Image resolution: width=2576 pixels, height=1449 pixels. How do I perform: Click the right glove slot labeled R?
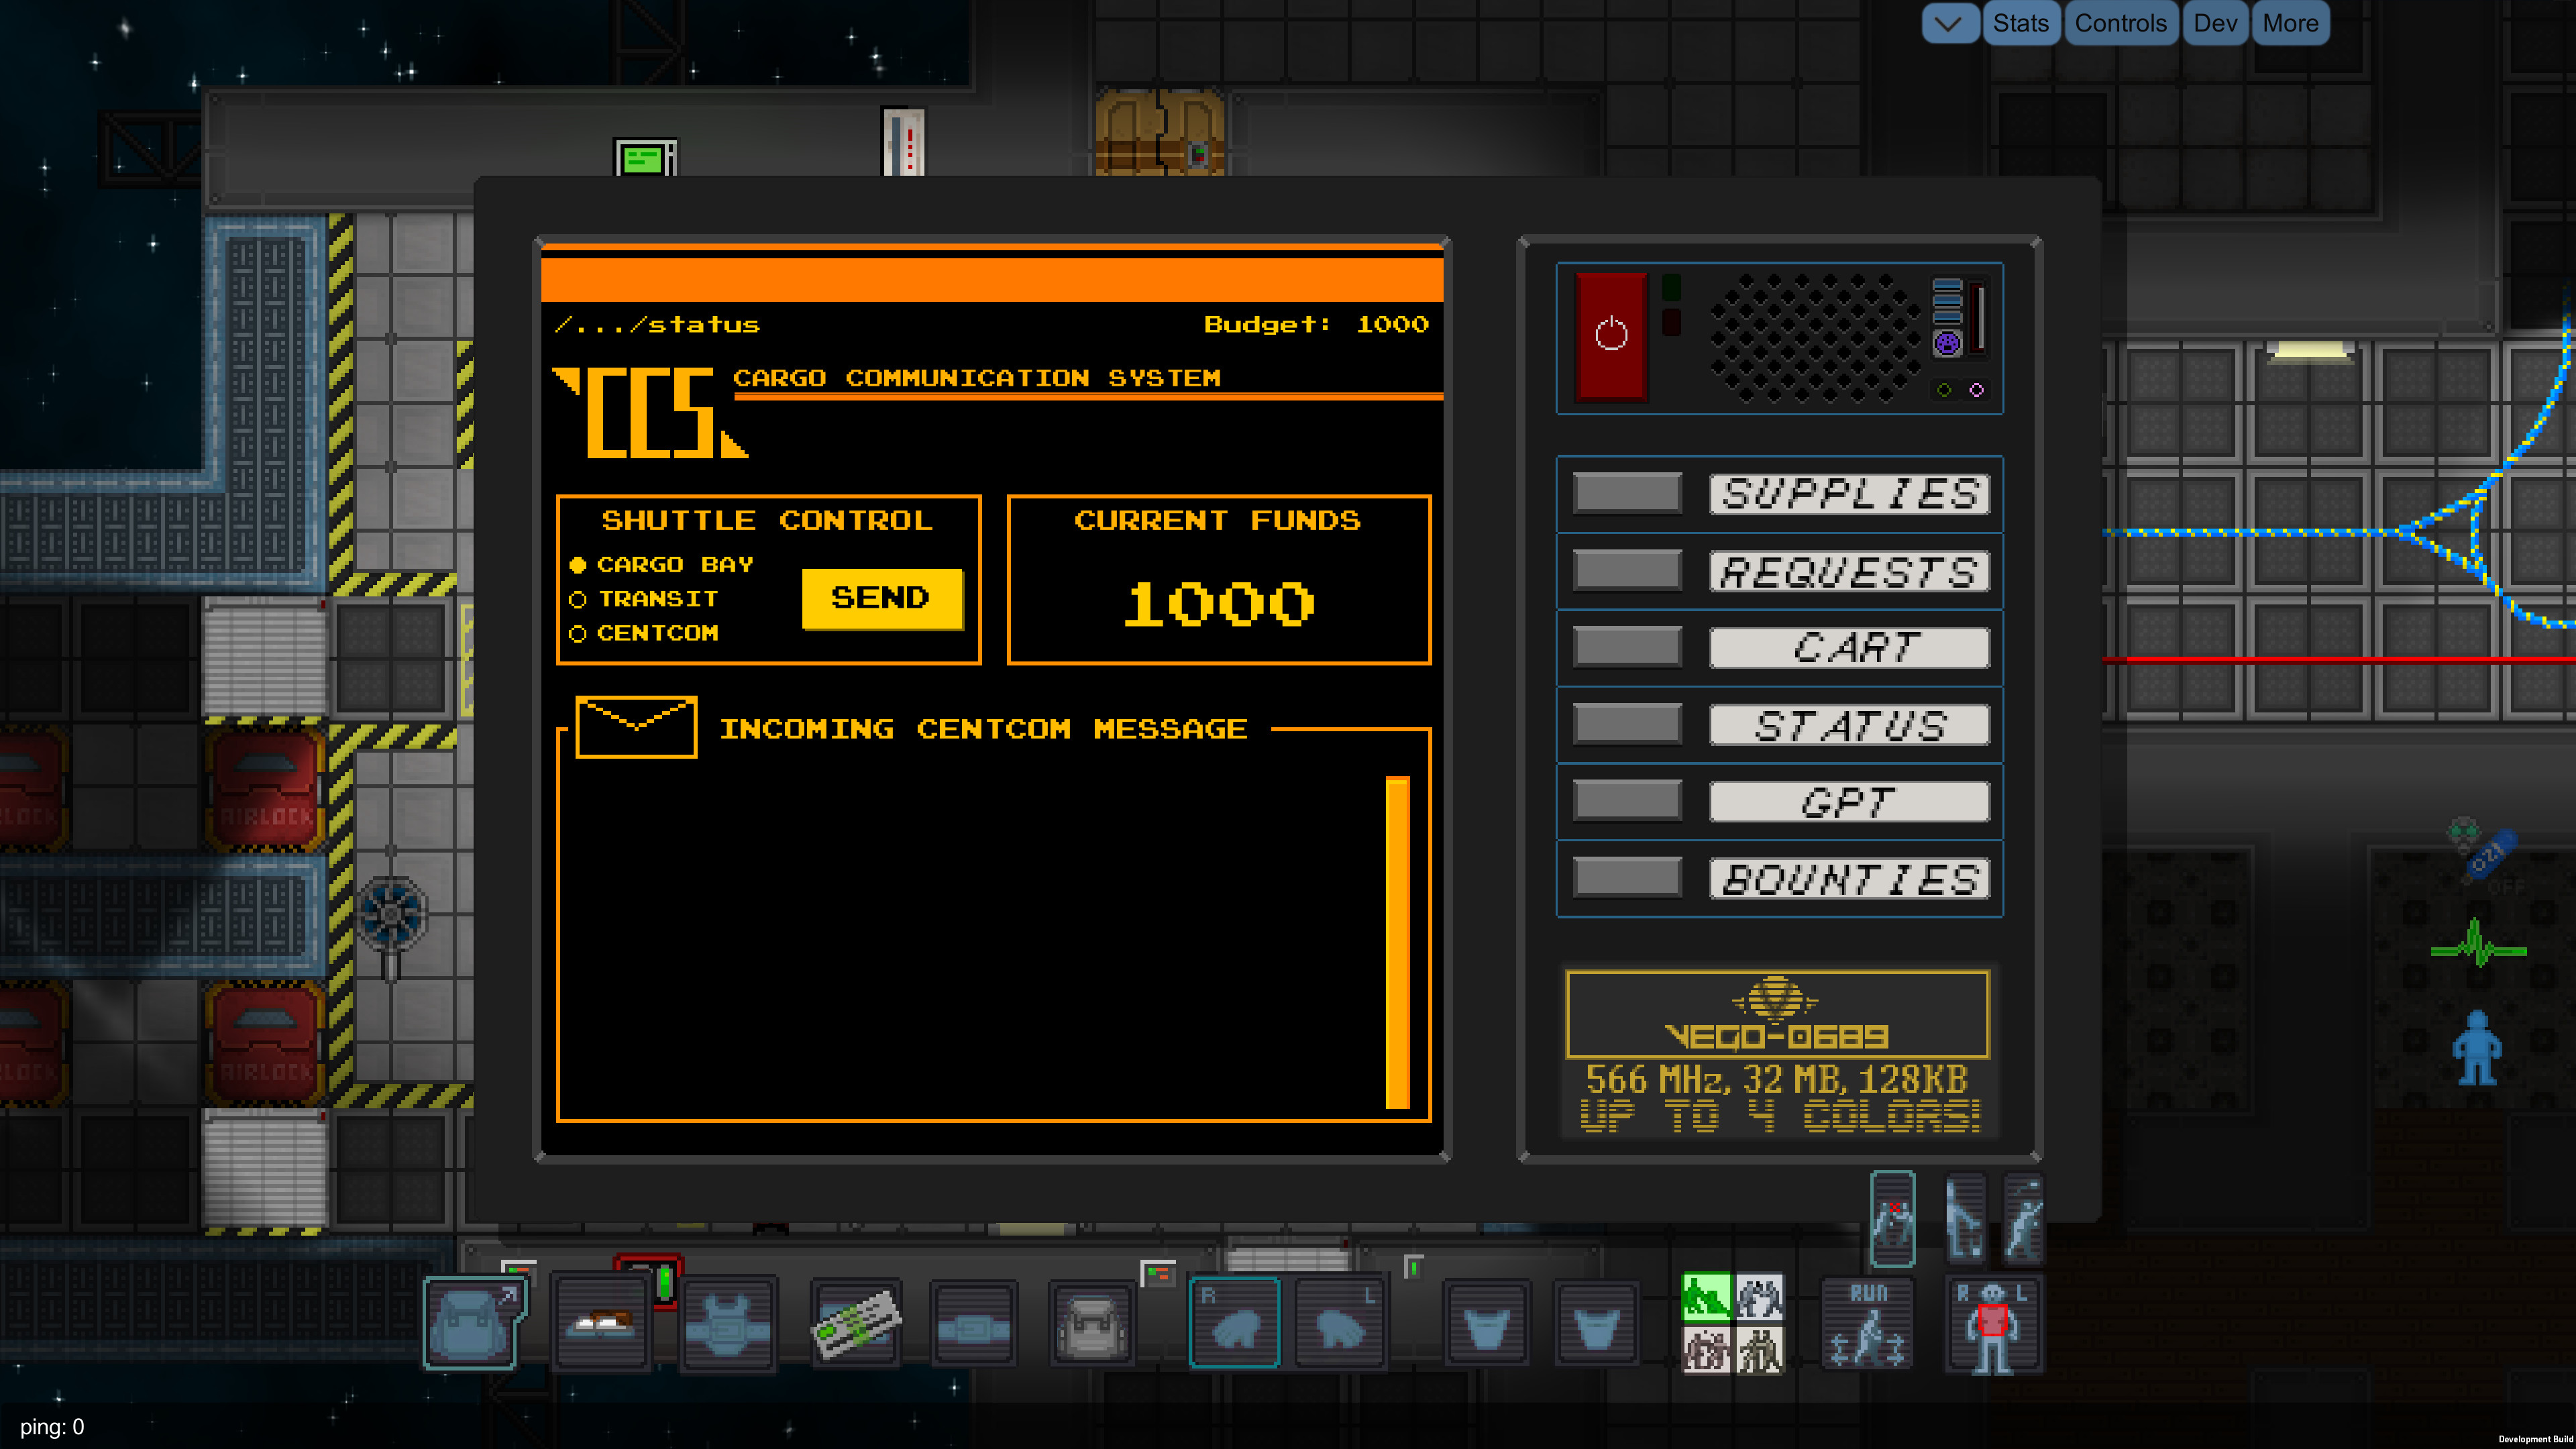click(x=1234, y=1322)
